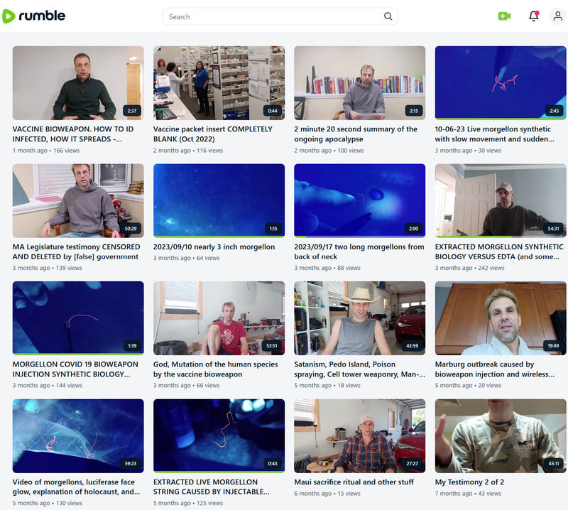Click '5 months ago • 20 views' text

click(x=468, y=385)
